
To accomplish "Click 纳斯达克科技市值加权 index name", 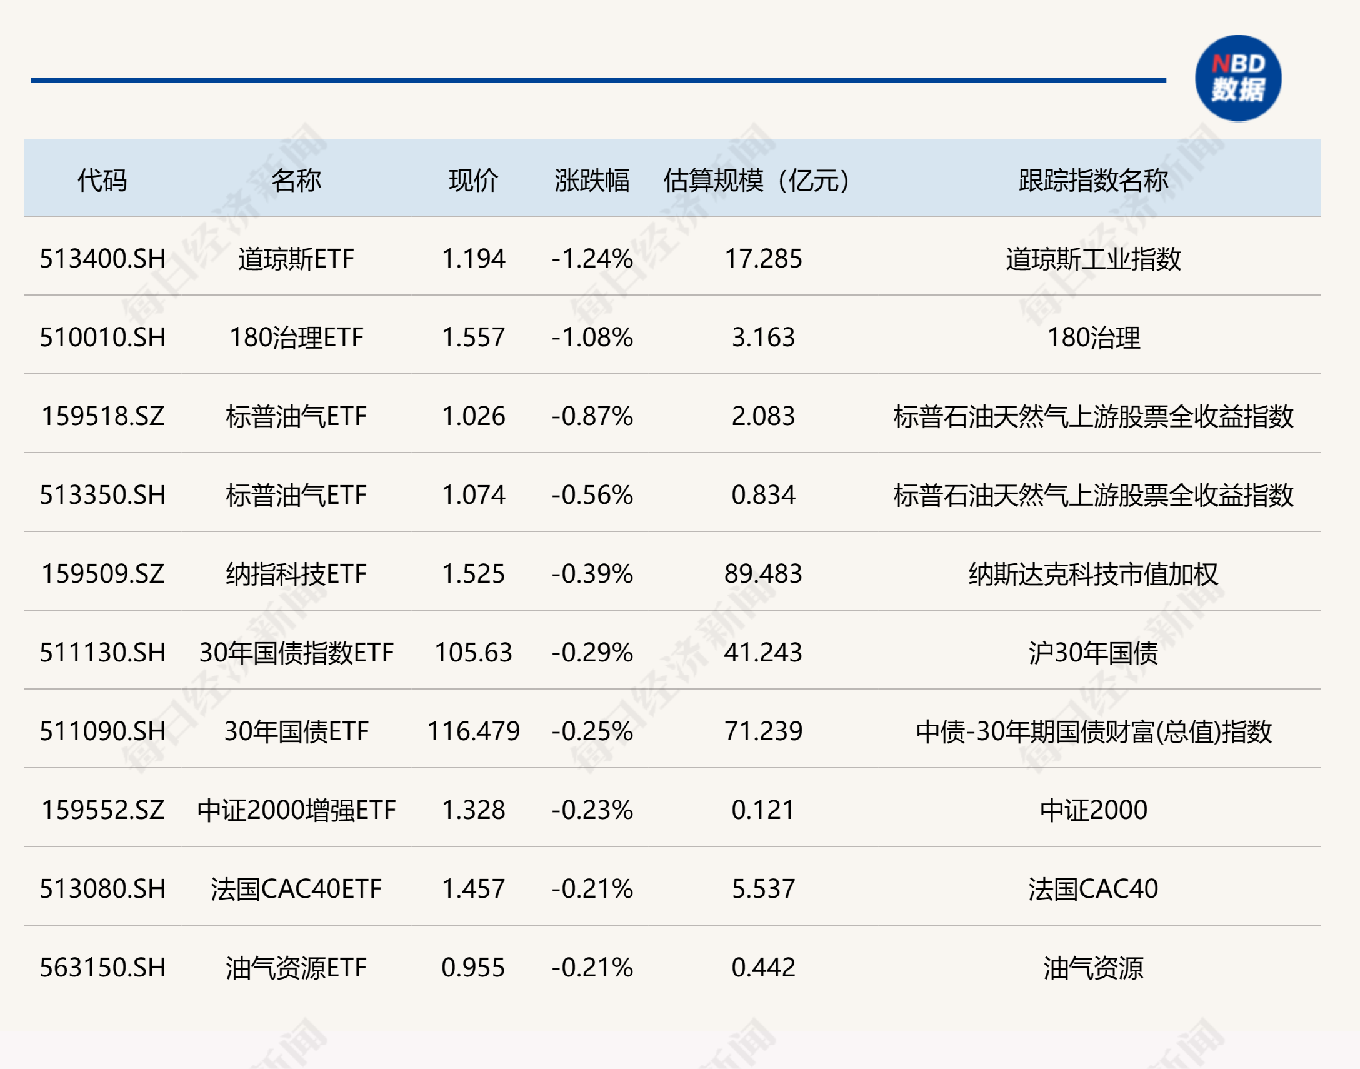I will 1094,574.
